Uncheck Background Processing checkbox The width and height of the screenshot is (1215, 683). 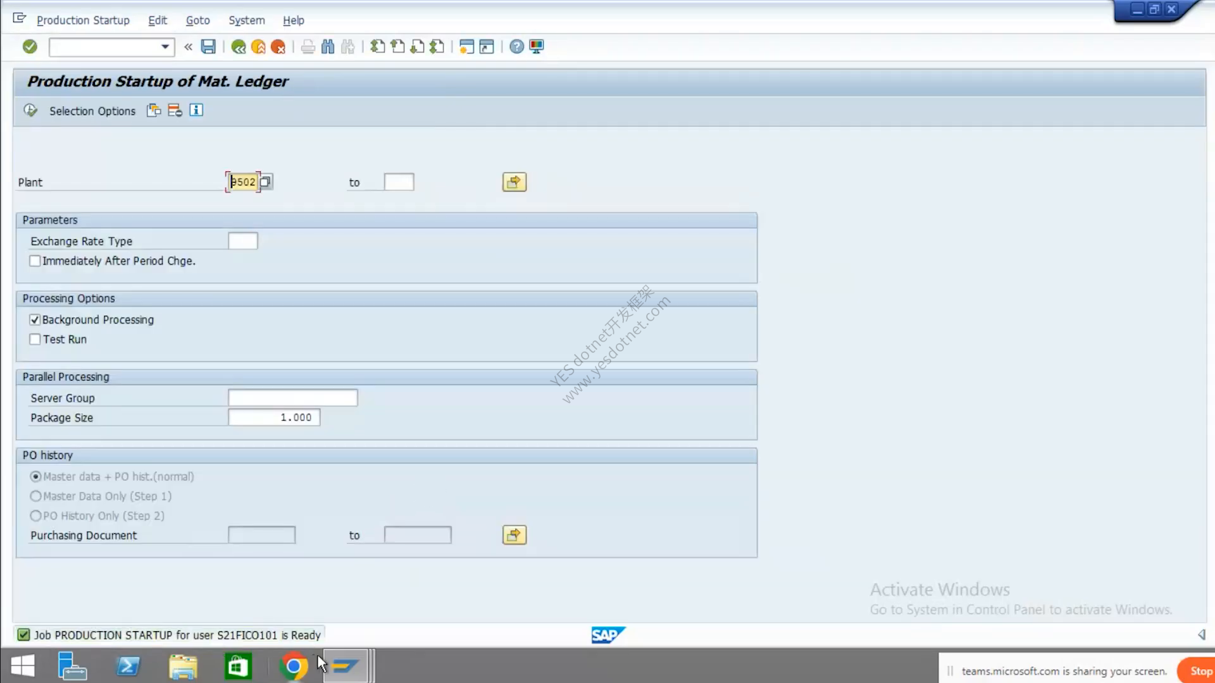coord(35,320)
